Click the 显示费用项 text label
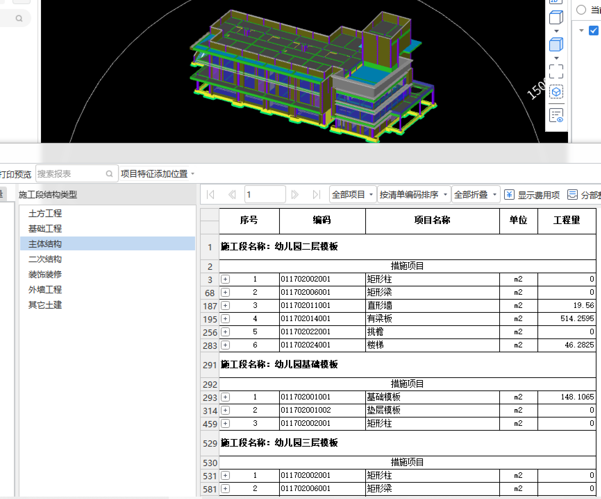Screen dimensions: 601x499 coord(539,195)
